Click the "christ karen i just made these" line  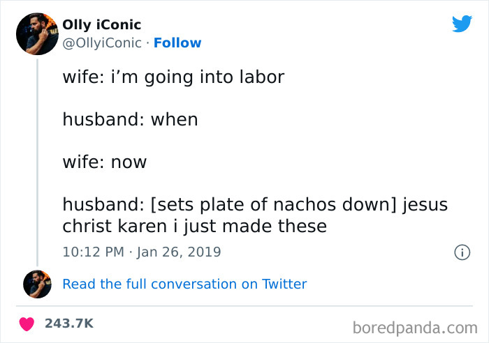194,227
